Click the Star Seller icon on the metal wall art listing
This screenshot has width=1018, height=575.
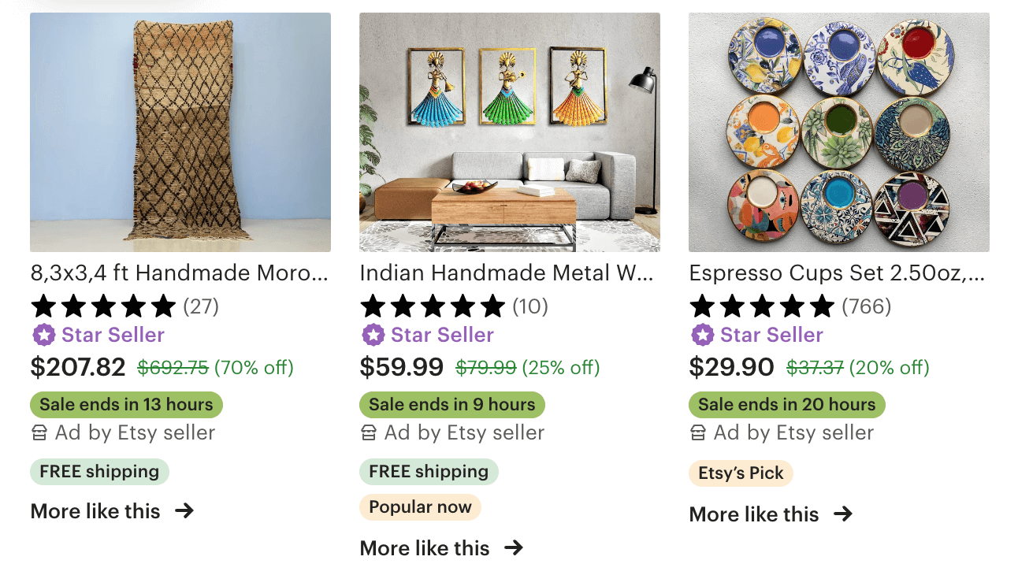(373, 335)
